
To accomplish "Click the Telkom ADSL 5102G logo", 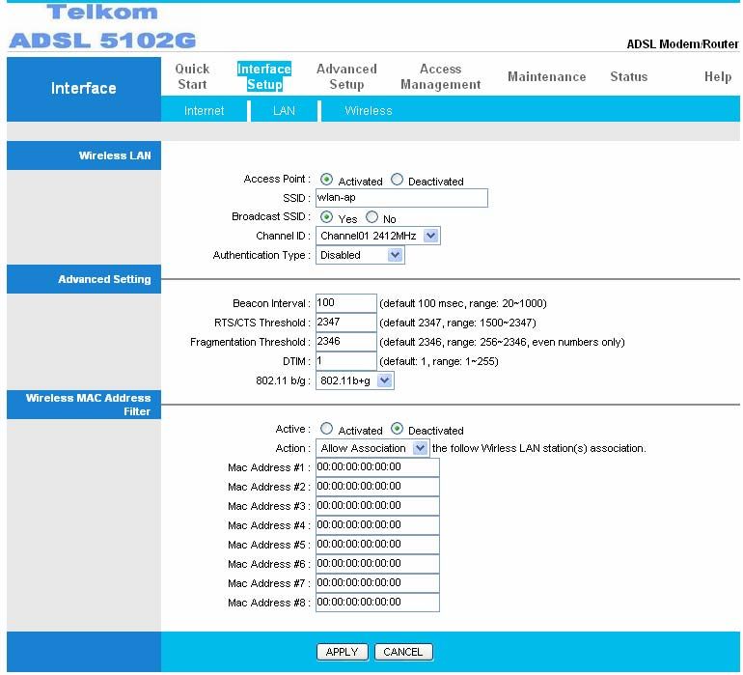I will (102, 27).
